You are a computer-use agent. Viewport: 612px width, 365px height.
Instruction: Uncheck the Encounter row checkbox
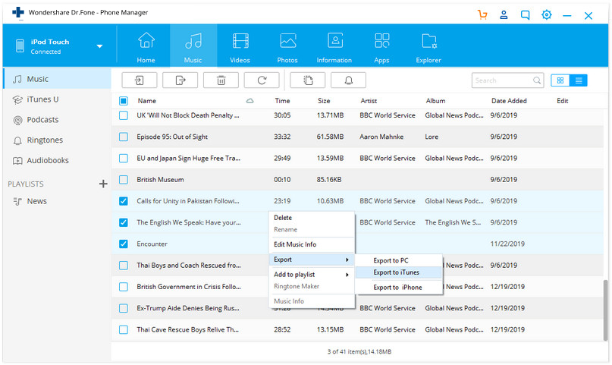124,244
